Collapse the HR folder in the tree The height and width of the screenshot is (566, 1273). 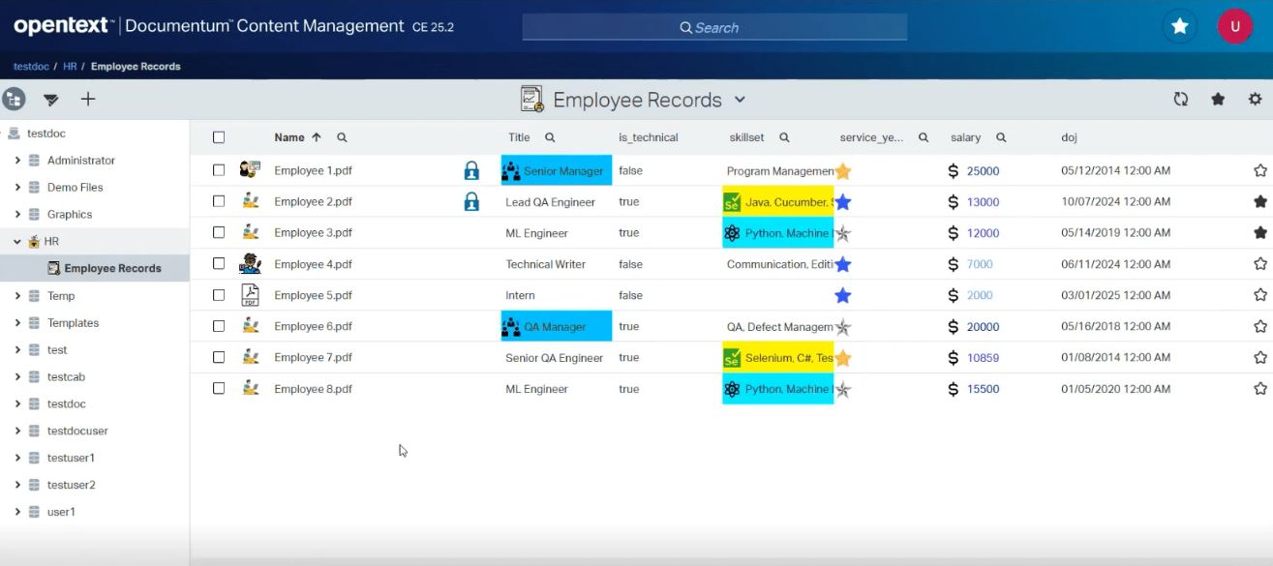click(17, 241)
